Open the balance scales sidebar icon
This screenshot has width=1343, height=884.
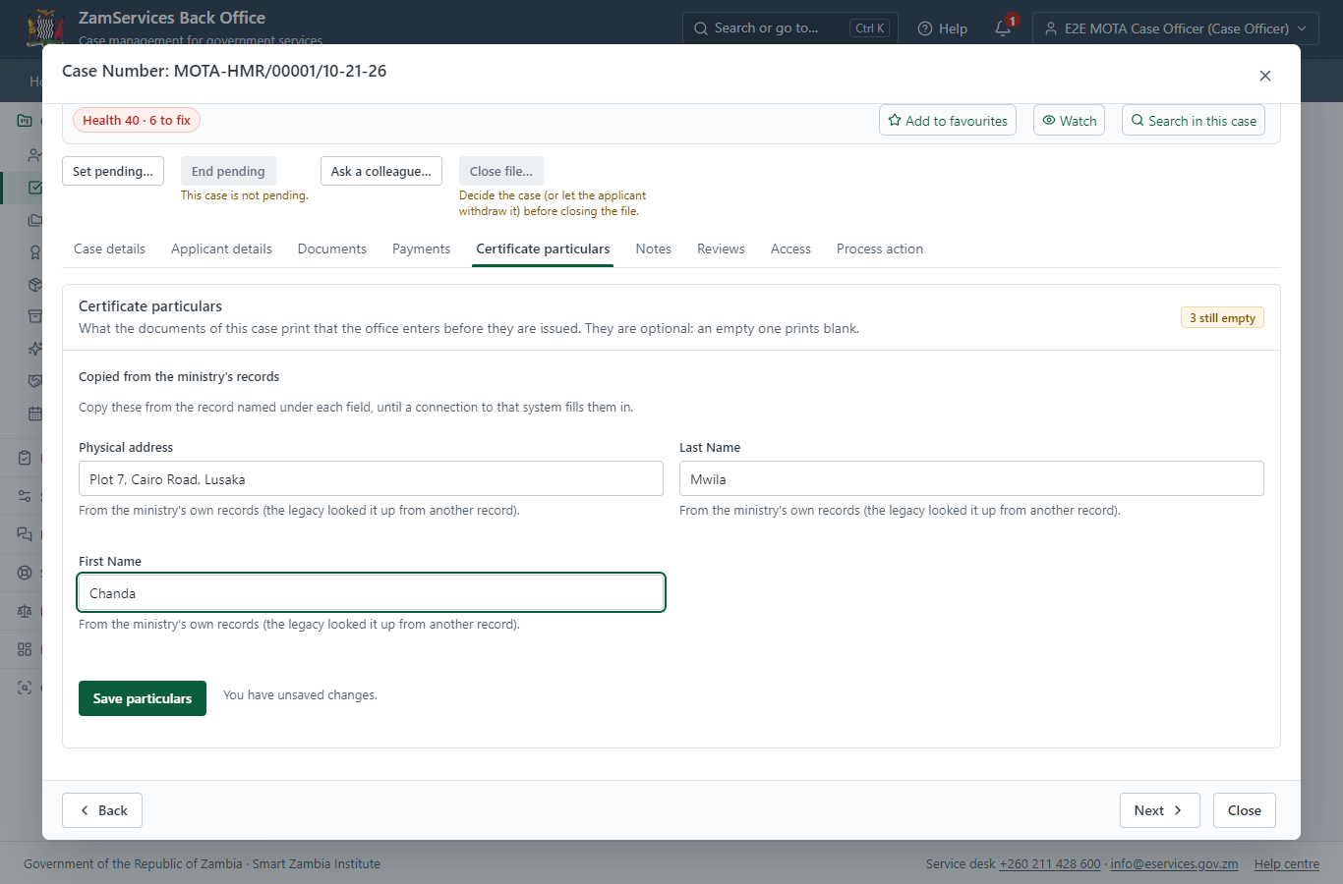coord(25,611)
